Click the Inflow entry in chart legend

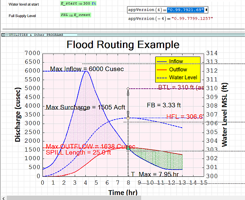click(x=176, y=61)
